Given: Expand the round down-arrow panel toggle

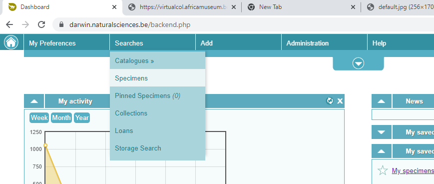Looking at the screenshot, I should tap(358, 63).
